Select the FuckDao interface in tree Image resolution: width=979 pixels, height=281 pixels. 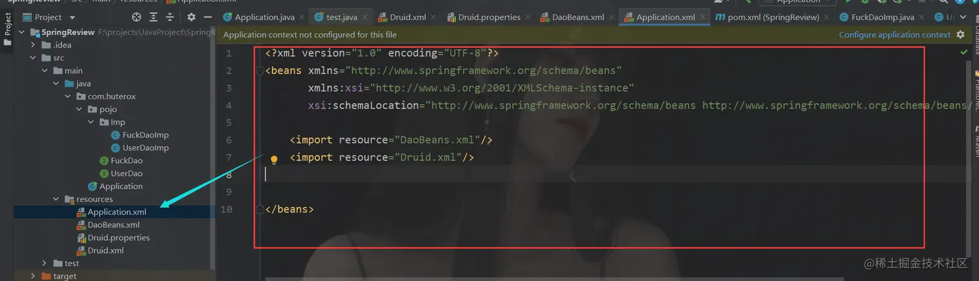point(121,161)
